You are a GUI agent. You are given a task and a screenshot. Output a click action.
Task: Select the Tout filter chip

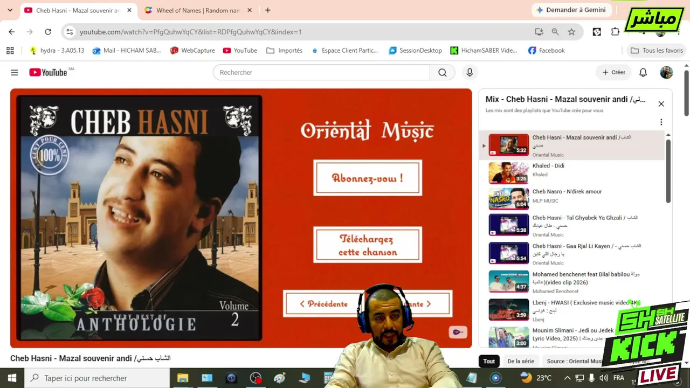pyautogui.click(x=489, y=361)
